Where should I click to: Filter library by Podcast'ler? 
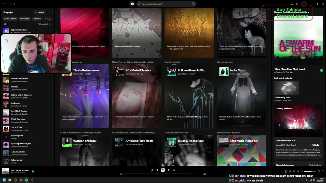[25, 19]
